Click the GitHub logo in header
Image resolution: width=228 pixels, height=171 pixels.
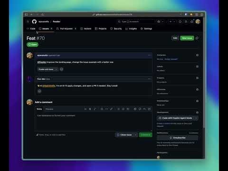[x=34, y=21]
